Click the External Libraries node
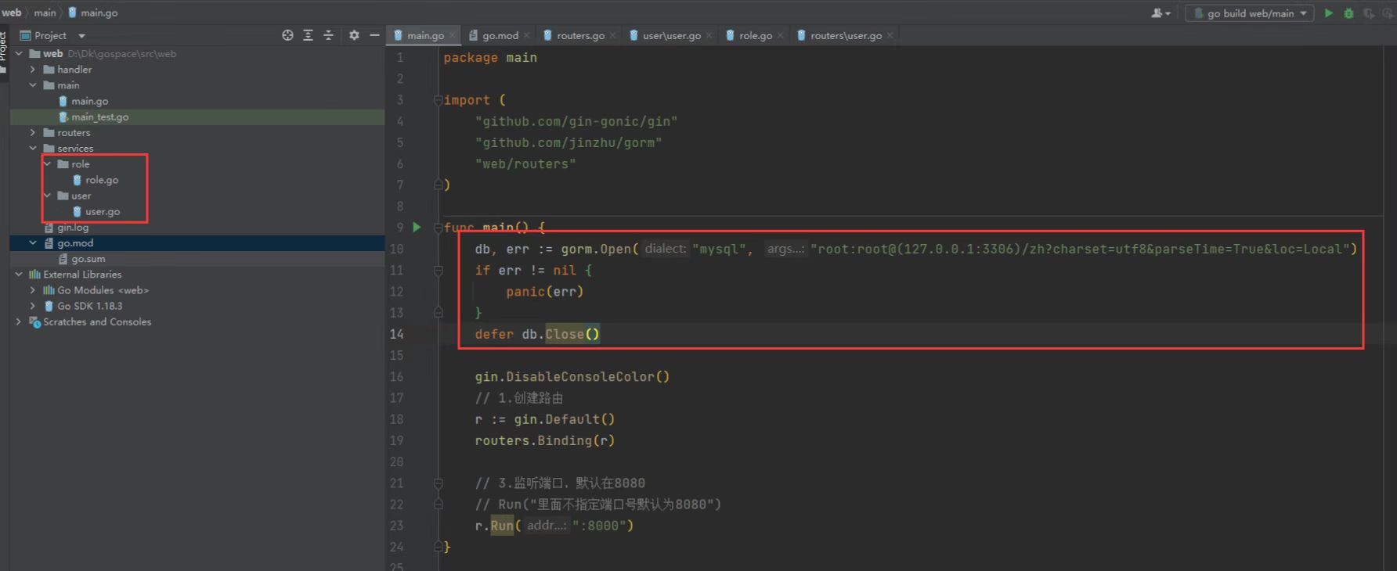Image resolution: width=1397 pixels, height=571 pixels. 82,275
